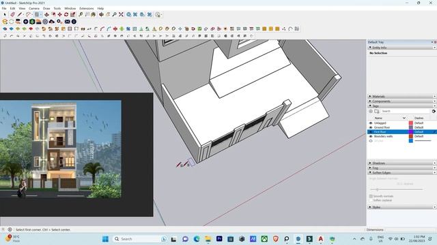
Task: Toggle visibility of Boundary walls tag
Action: 371,136
